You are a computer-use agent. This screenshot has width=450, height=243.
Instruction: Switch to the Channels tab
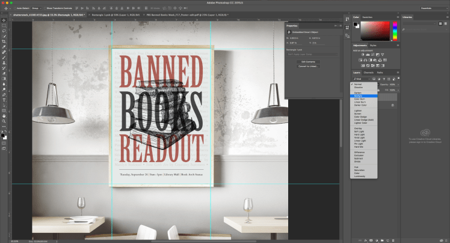(x=369, y=73)
